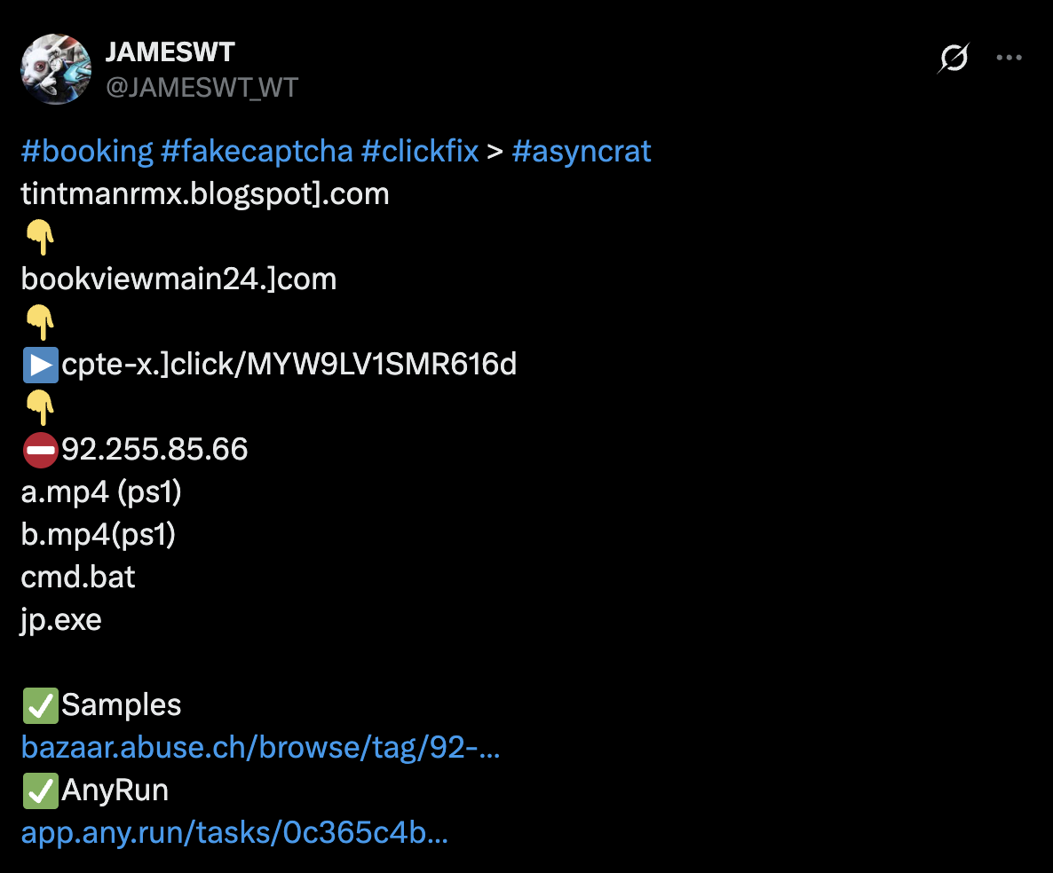This screenshot has width=1053, height=873.
Task: Open the @JAMESWT_WT handle link
Action: tap(202, 87)
